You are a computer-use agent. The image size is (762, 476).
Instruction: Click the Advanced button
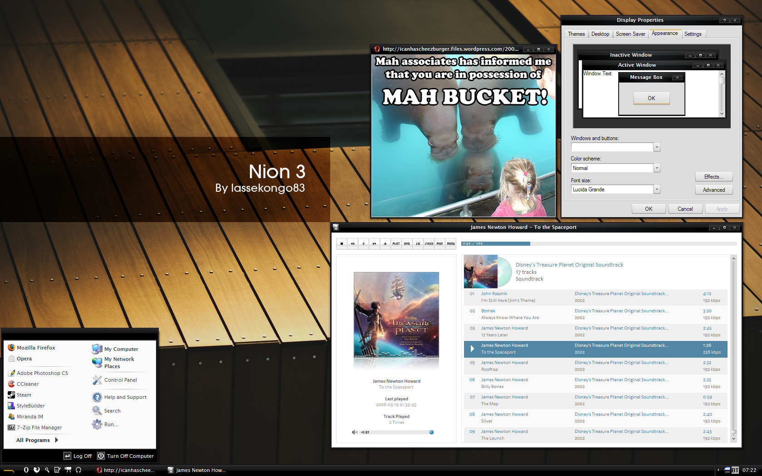(x=714, y=190)
